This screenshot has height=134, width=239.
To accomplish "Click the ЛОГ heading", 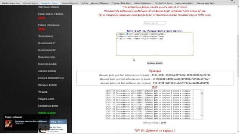I will [x=155, y=87].
